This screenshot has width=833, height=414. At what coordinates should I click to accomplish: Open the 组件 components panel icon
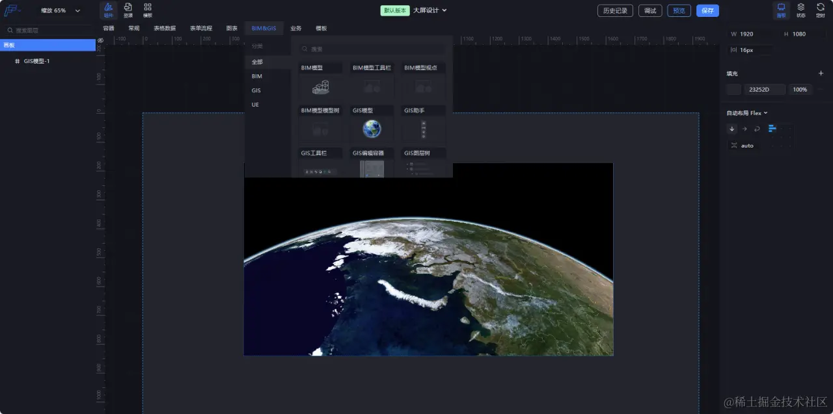click(x=109, y=10)
